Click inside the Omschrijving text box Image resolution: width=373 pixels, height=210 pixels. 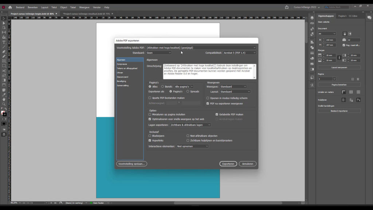[x=208, y=71]
